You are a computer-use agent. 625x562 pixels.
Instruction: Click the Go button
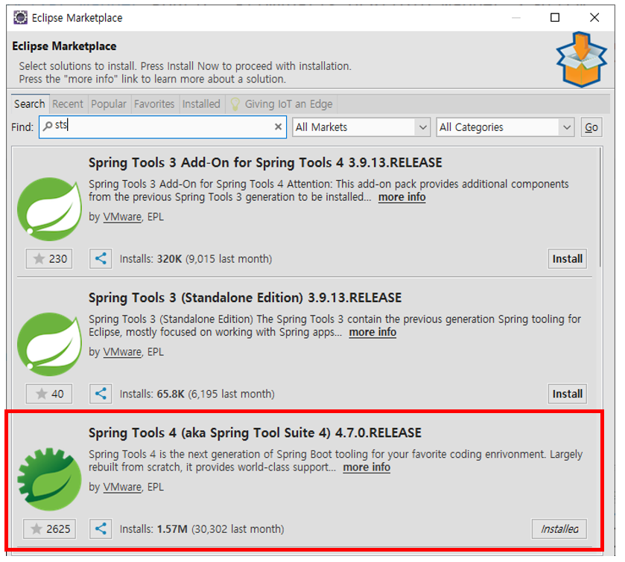591,127
